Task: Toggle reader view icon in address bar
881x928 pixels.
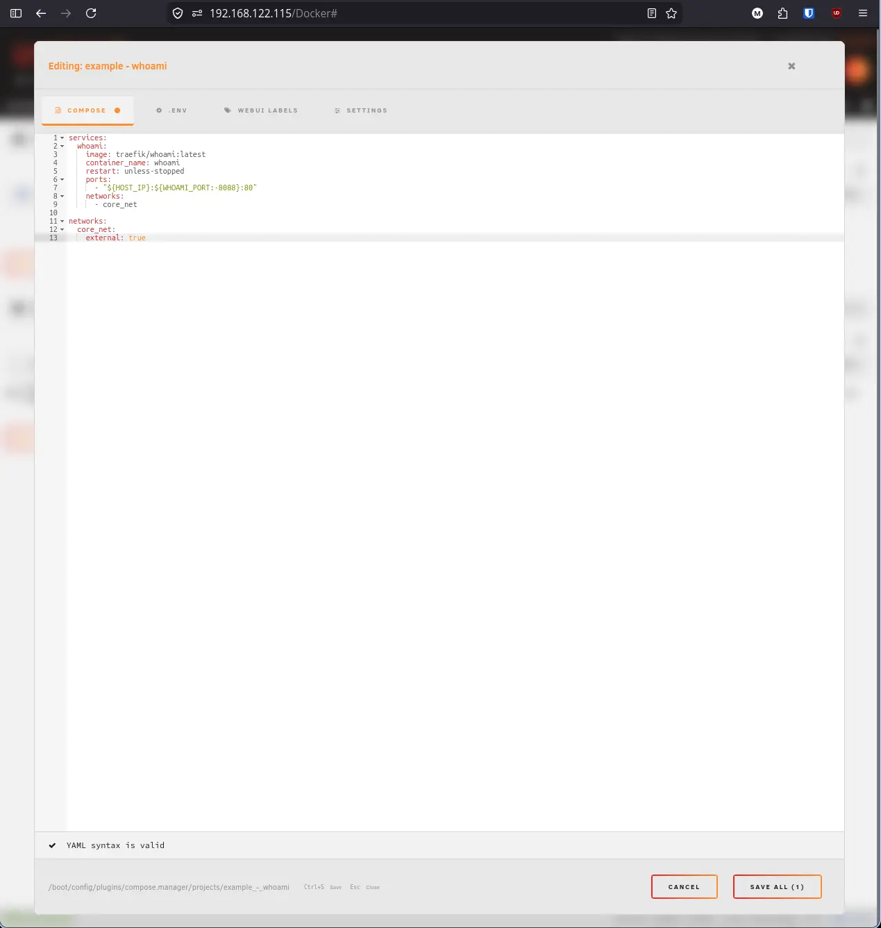Action: tap(652, 13)
